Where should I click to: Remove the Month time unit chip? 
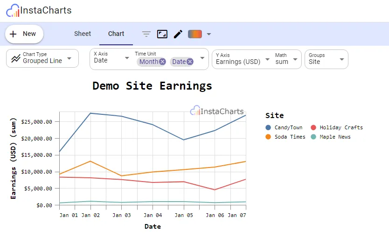[x=162, y=62]
